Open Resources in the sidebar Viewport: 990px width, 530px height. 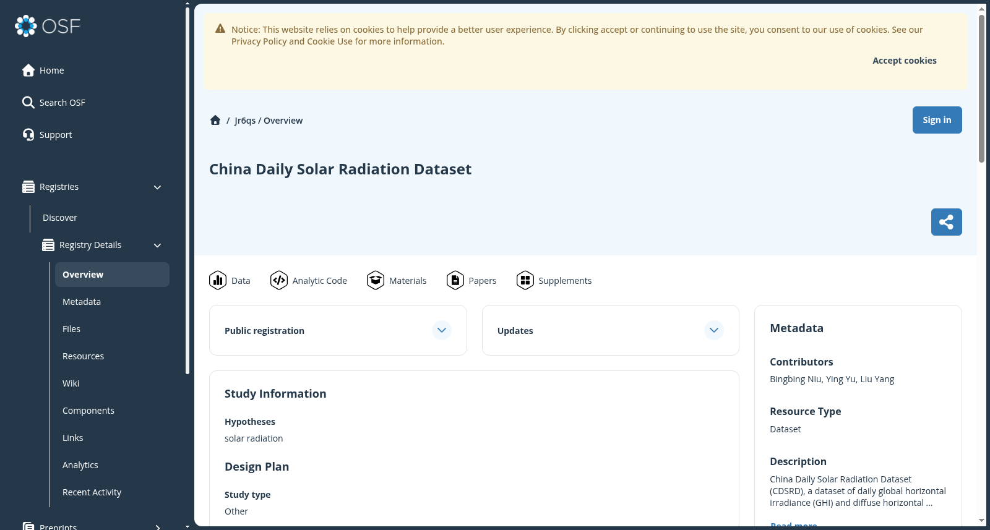(x=112, y=356)
